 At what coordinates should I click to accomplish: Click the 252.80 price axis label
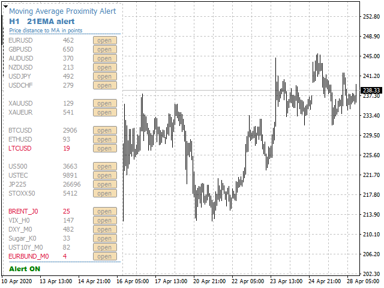[x=371, y=17]
